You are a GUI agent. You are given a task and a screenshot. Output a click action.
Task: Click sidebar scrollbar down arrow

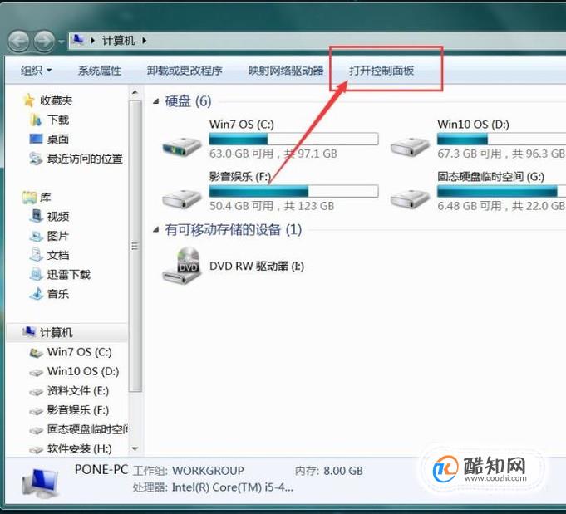[x=135, y=448]
